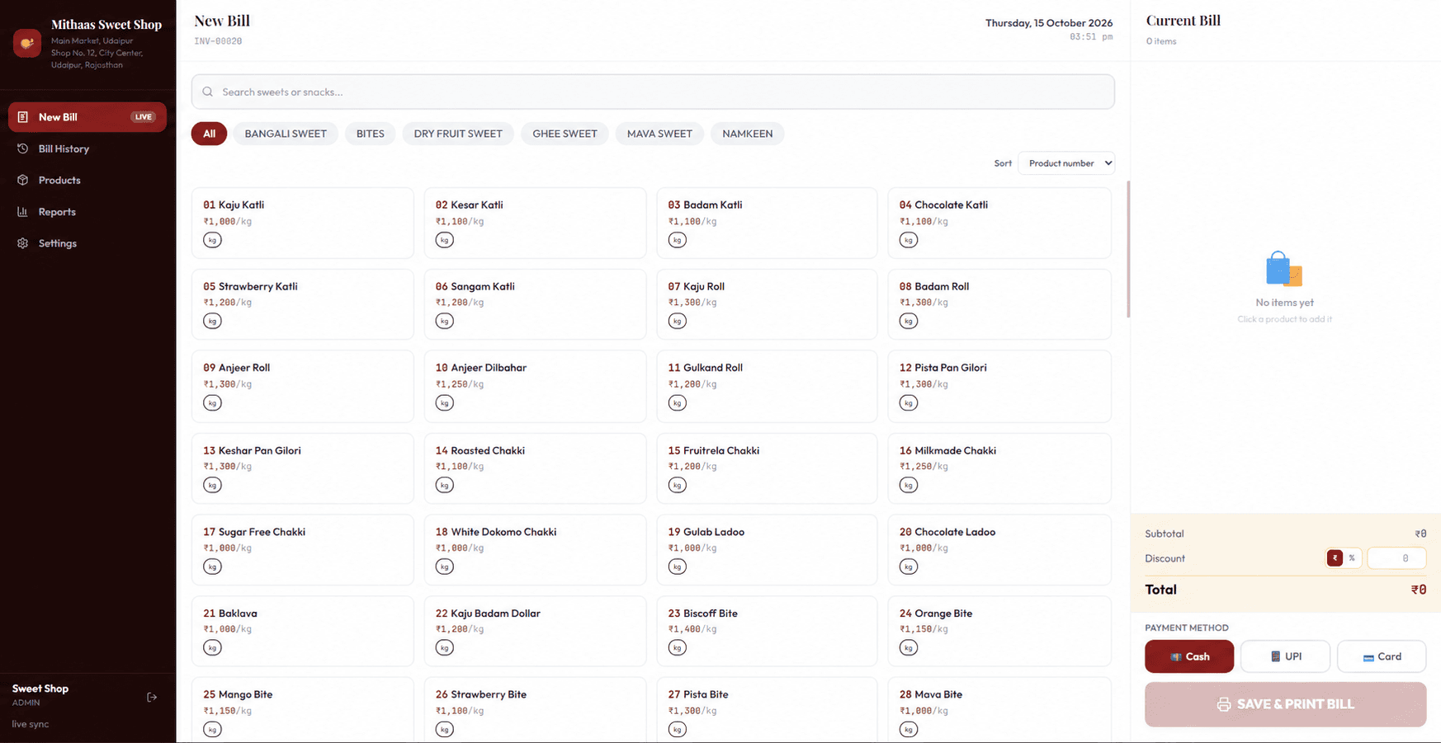Click the New Bill sidebar icon
This screenshot has width=1441, height=743.
pos(23,117)
